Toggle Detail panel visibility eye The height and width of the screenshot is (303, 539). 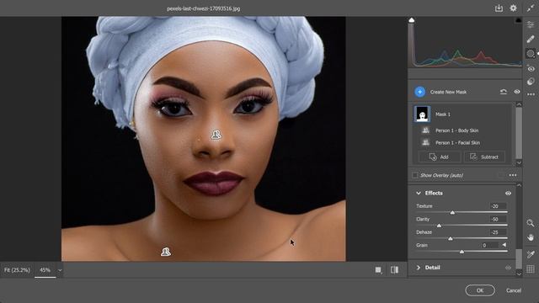click(508, 268)
